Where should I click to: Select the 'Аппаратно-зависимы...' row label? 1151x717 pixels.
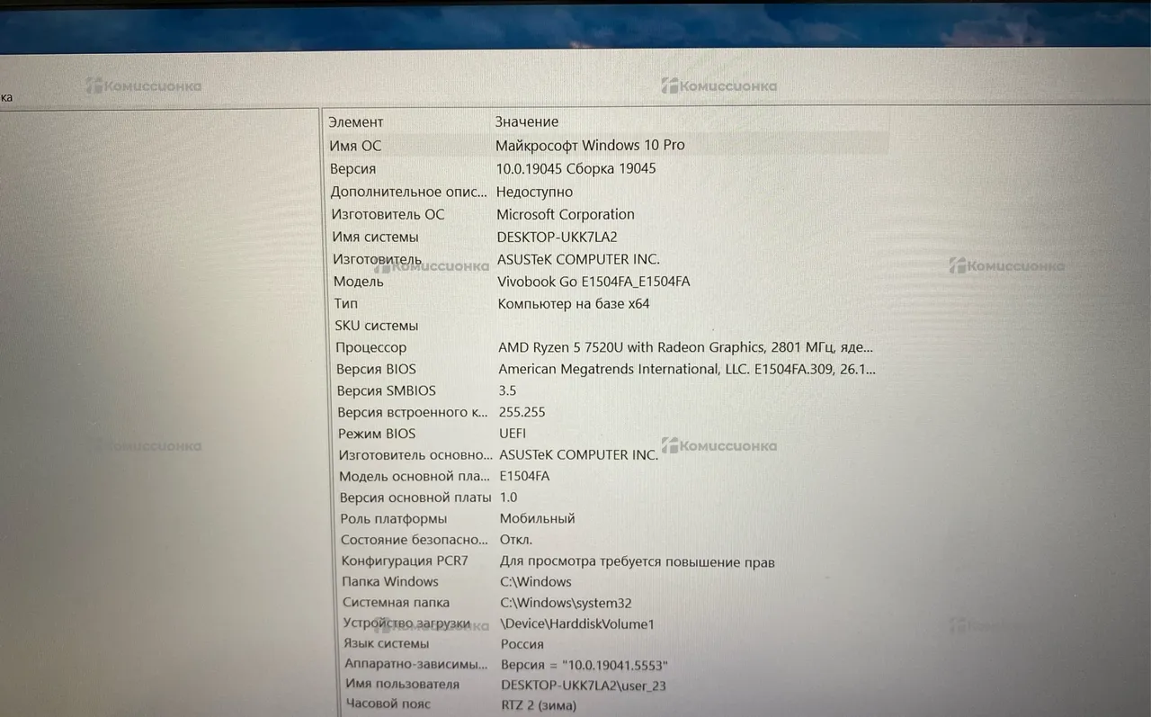[x=416, y=664]
